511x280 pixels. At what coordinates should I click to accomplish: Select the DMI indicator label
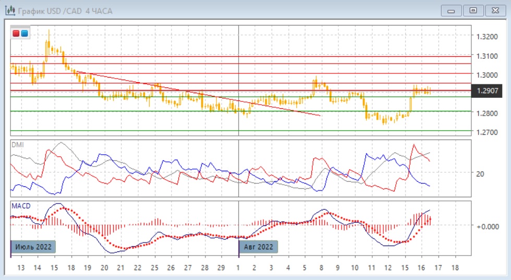tap(17, 145)
